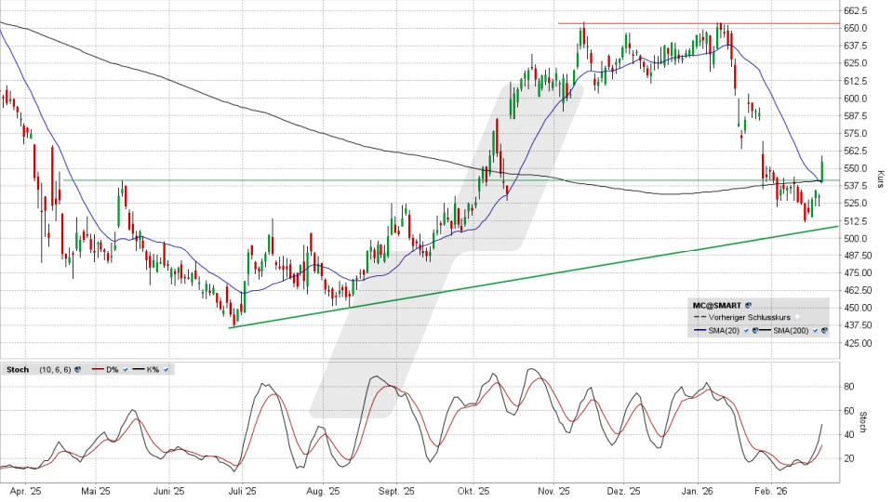The height and width of the screenshot is (502, 893).
Task: Open the SMA(20) settings globe icon
Action: point(754,330)
